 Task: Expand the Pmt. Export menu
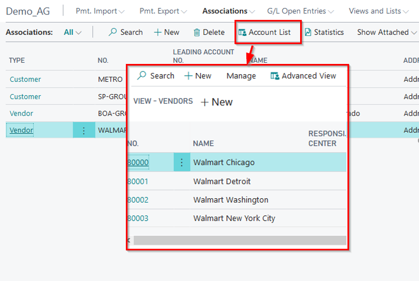(163, 11)
